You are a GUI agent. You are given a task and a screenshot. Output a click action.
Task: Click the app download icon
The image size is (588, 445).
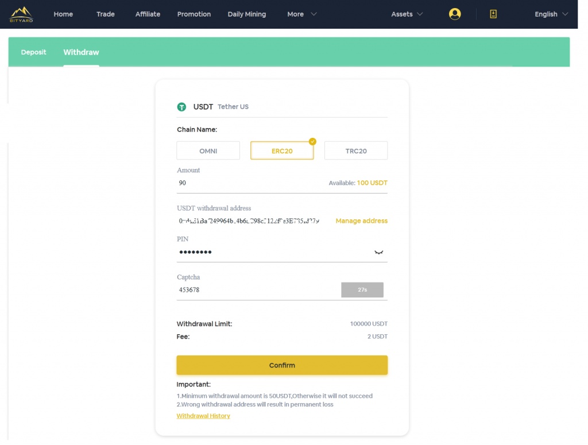pyautogui.click(x=493, y=14)
